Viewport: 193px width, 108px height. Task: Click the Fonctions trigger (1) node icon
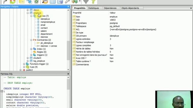(27, 64)
